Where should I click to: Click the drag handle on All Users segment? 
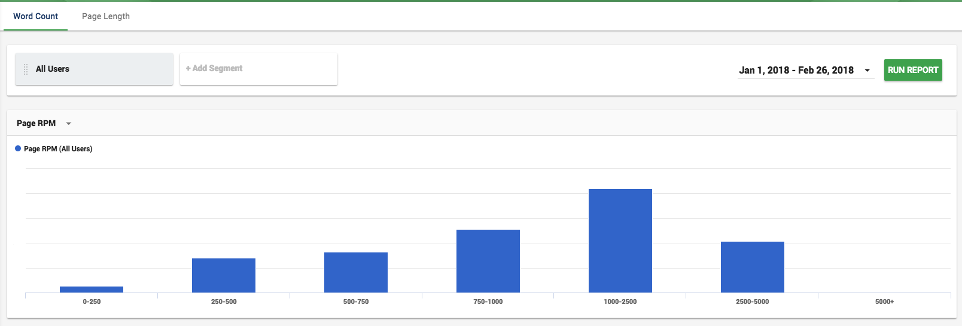coord(26,69)
